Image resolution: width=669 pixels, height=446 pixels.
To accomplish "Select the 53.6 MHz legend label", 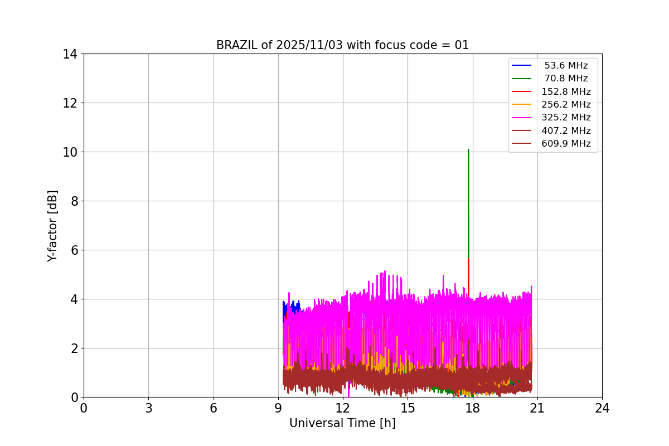I will point(566,66).
